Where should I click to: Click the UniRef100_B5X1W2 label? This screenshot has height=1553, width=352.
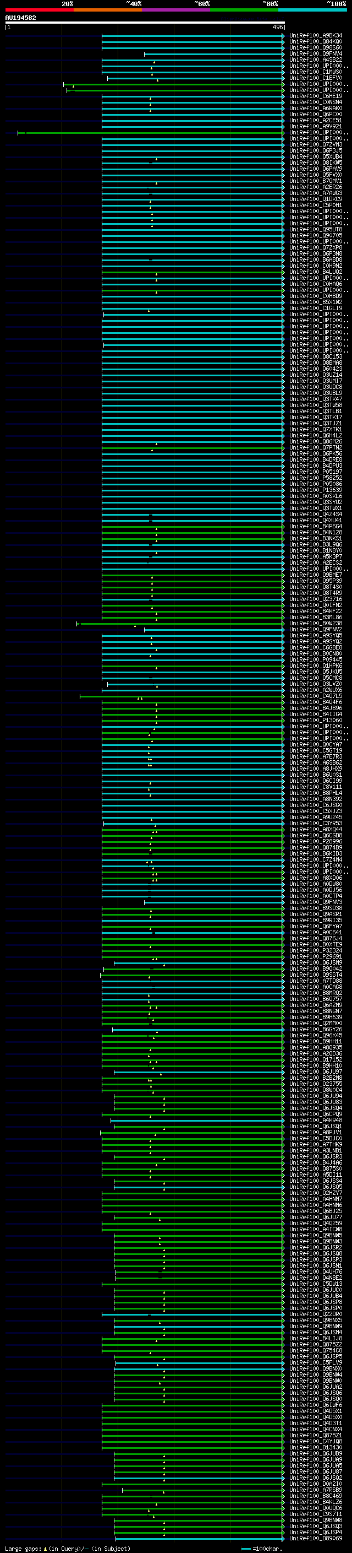pos(316,302)
